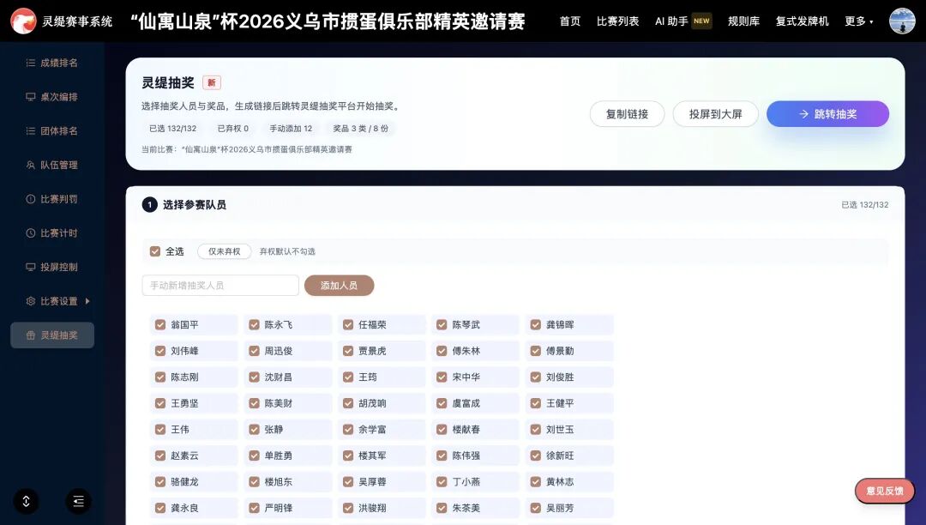Click the red 新 badge

coord(212,82)
